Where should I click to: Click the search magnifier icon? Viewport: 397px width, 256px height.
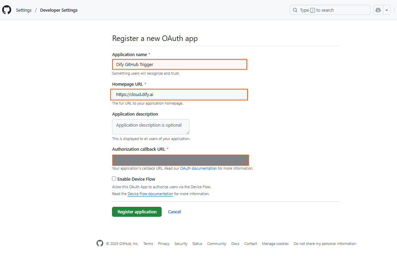click(295, 10)
